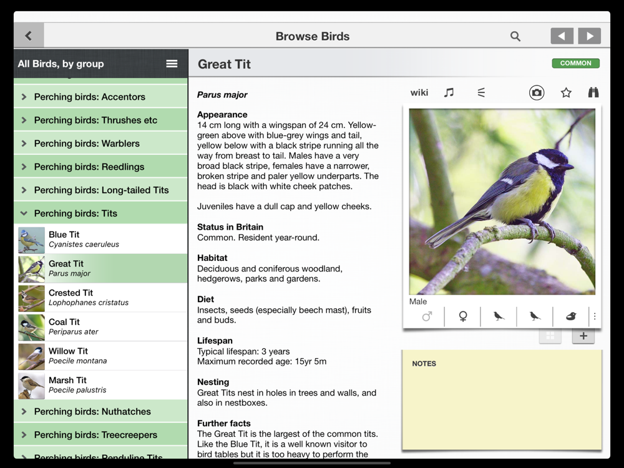The height and width of the screenshot is (468, 624).
Task: Click the Marsh Tit thumbnail image
Action: [31, 386]
